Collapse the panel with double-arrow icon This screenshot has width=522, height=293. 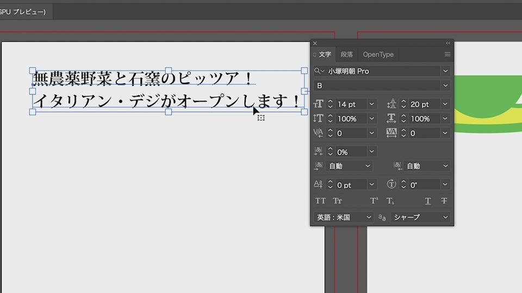pyautogui.click(x=448, y=43)
